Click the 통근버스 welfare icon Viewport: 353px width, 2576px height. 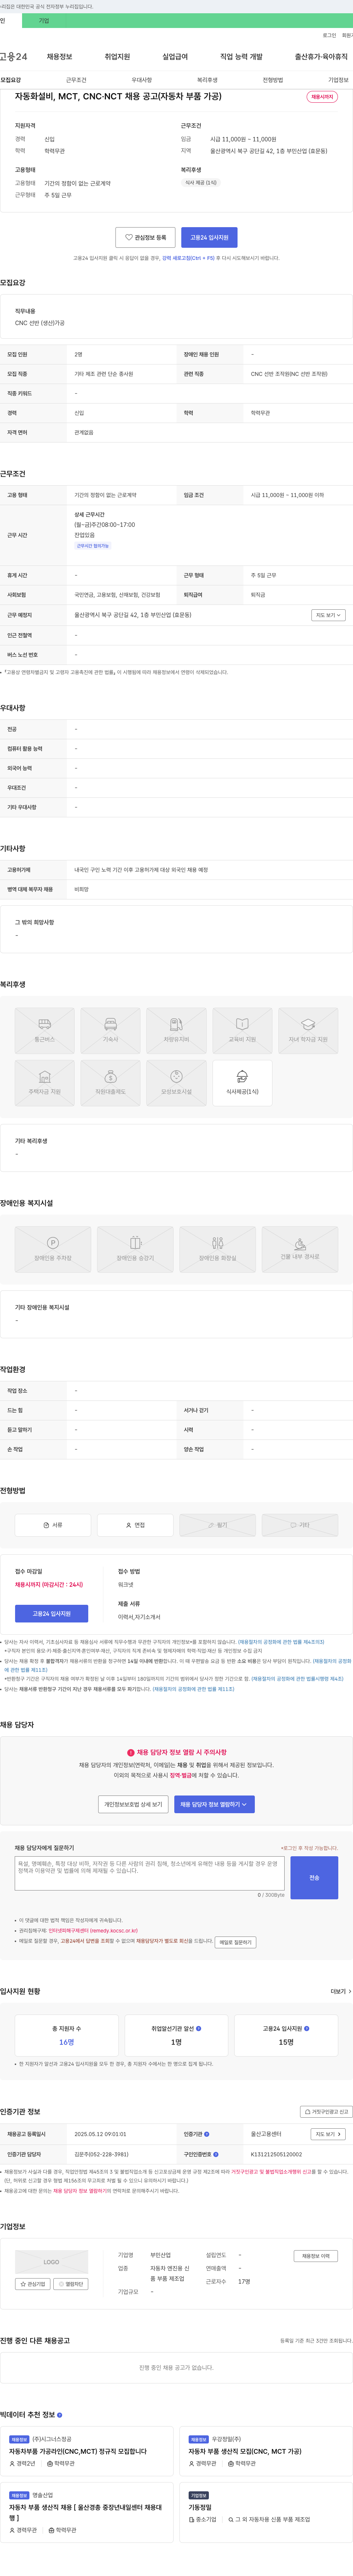click(x=45, y=1030)
